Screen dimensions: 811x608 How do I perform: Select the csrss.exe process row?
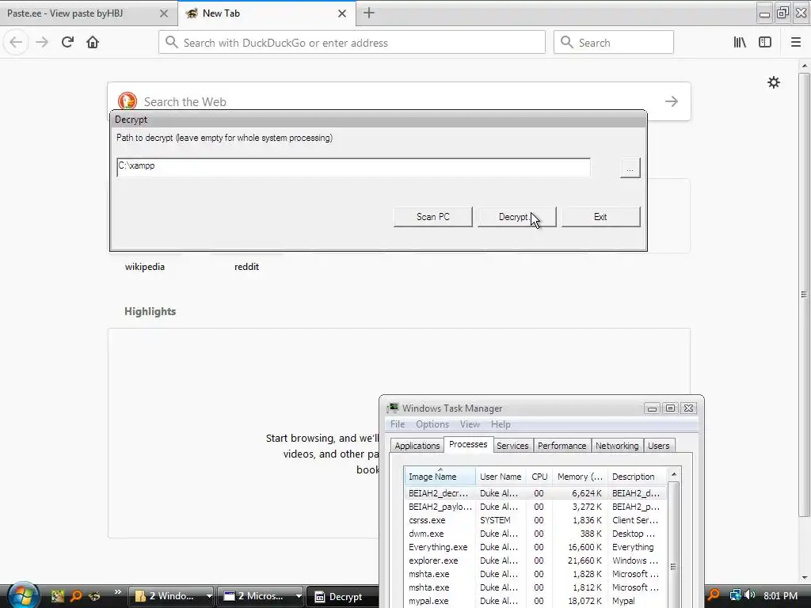[x=535, y=520]
